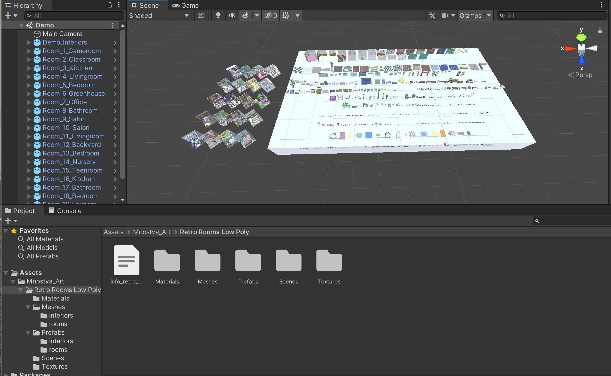Click Mnostva_Art in the breadcrumb path
This screenshot has height=376, width=611.
[151, 232]
